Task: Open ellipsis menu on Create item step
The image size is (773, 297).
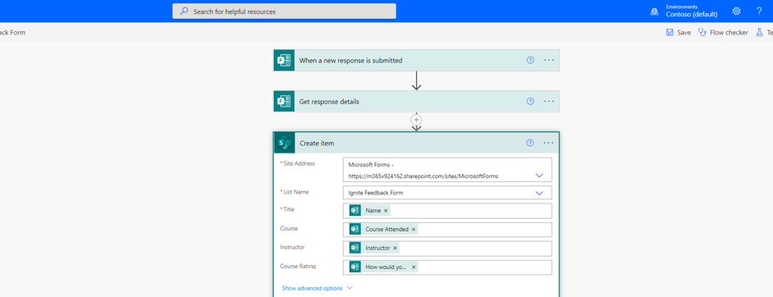Action: click(x=549, y=143)
